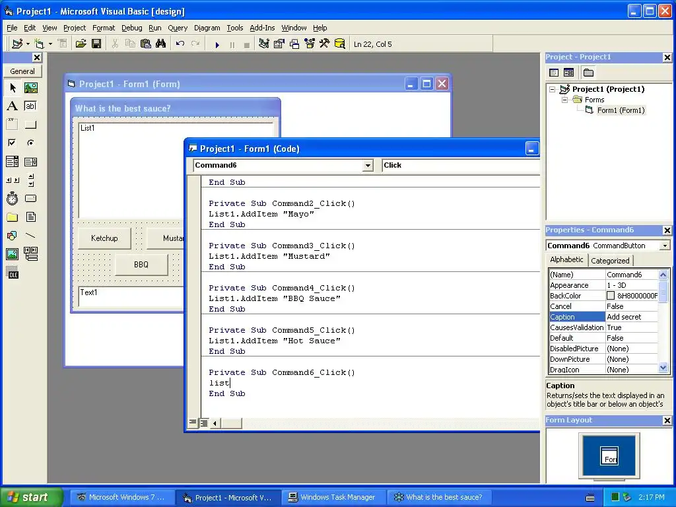The image size is (676, 507).
Task: Open the Debug menu
Action: (x=132, y=28)
